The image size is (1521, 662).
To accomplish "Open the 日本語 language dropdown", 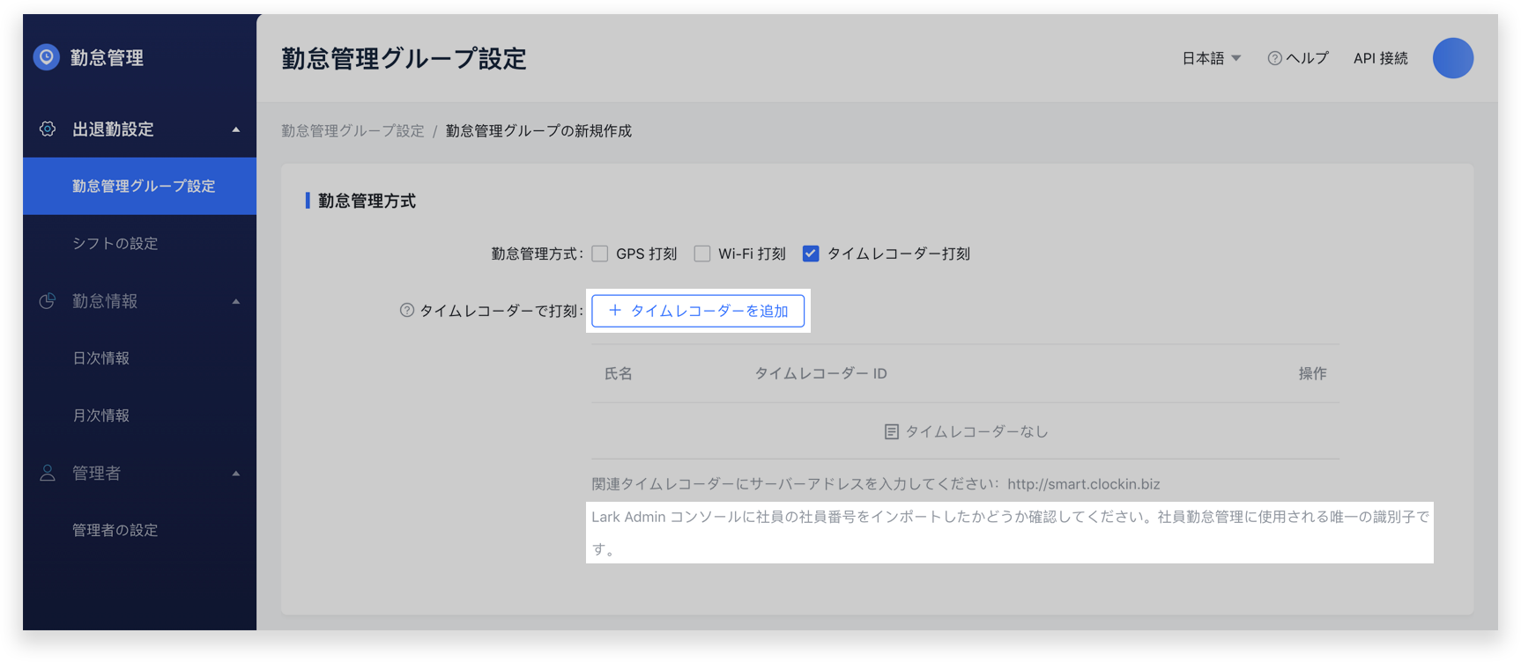I will tap(1211, 58).
